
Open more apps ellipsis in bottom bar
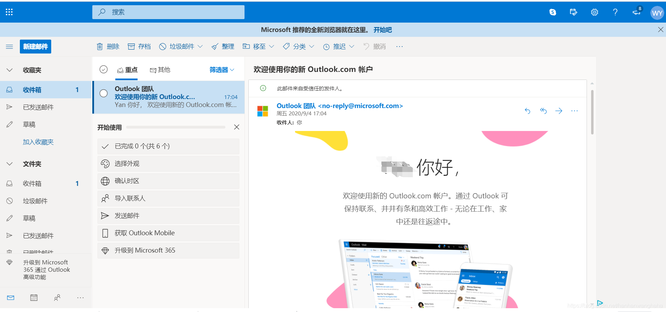80,298
